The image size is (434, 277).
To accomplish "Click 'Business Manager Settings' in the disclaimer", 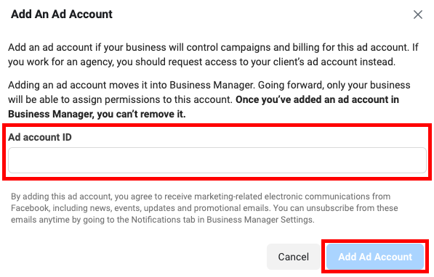I will tap(260, 220).
